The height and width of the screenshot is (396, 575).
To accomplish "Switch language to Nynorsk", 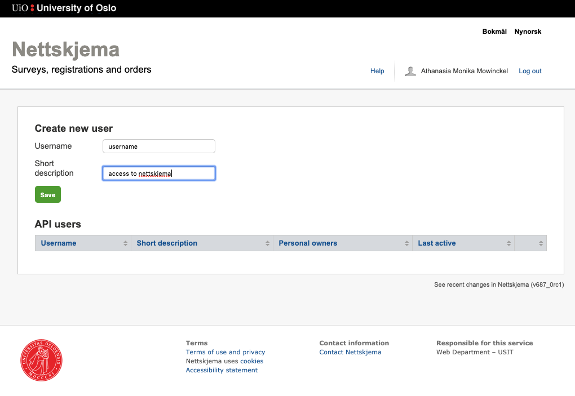I will pos(528,32).
